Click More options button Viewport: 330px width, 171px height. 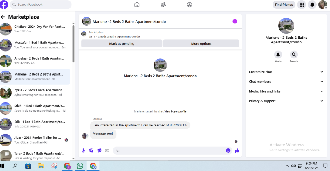point(201,43)
